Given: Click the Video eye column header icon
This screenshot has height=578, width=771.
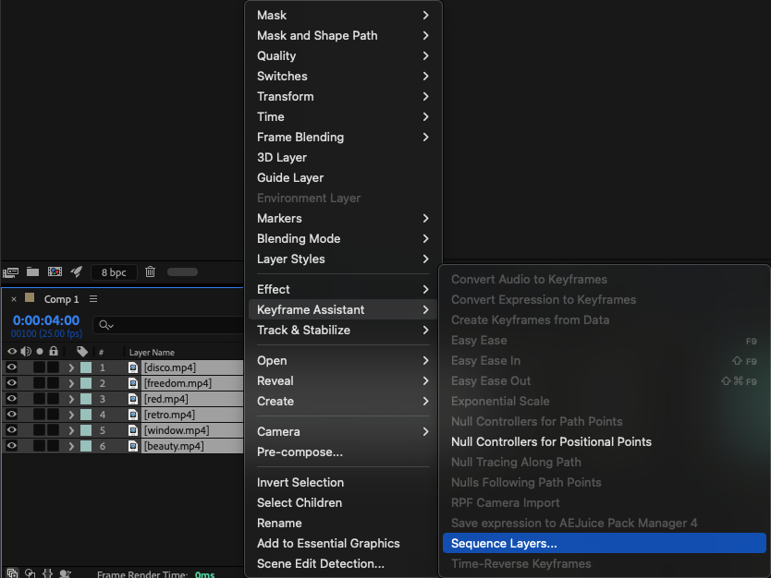Looking at the screenshot, I should (x=12, y=352).
